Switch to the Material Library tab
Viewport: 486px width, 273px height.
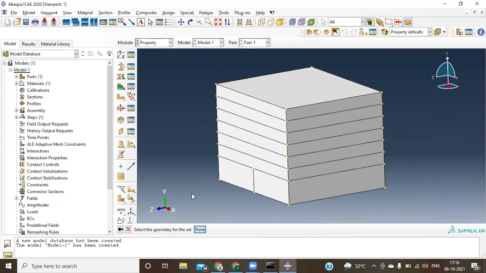pos(55,44)
